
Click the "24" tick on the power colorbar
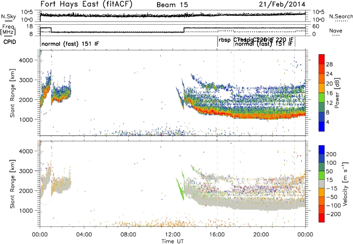[x=329, y=74]
